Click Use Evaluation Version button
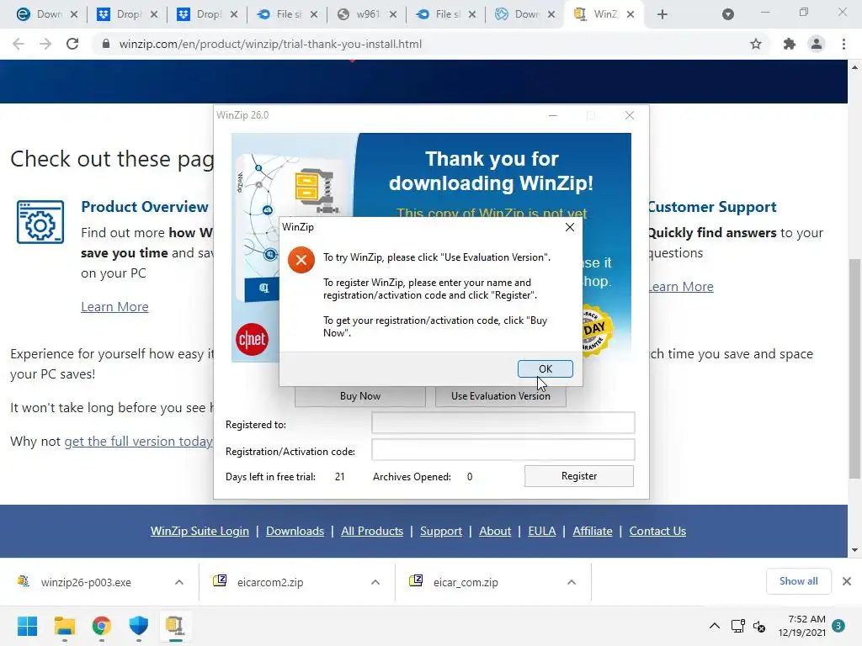The width and height of the screenshot is (862, 646). (x=500, y=396)
